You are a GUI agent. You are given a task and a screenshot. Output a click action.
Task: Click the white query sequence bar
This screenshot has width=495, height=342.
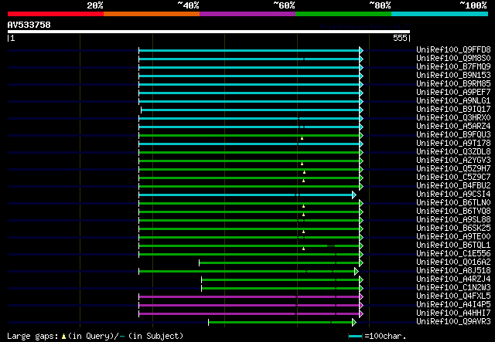(209, 32)
